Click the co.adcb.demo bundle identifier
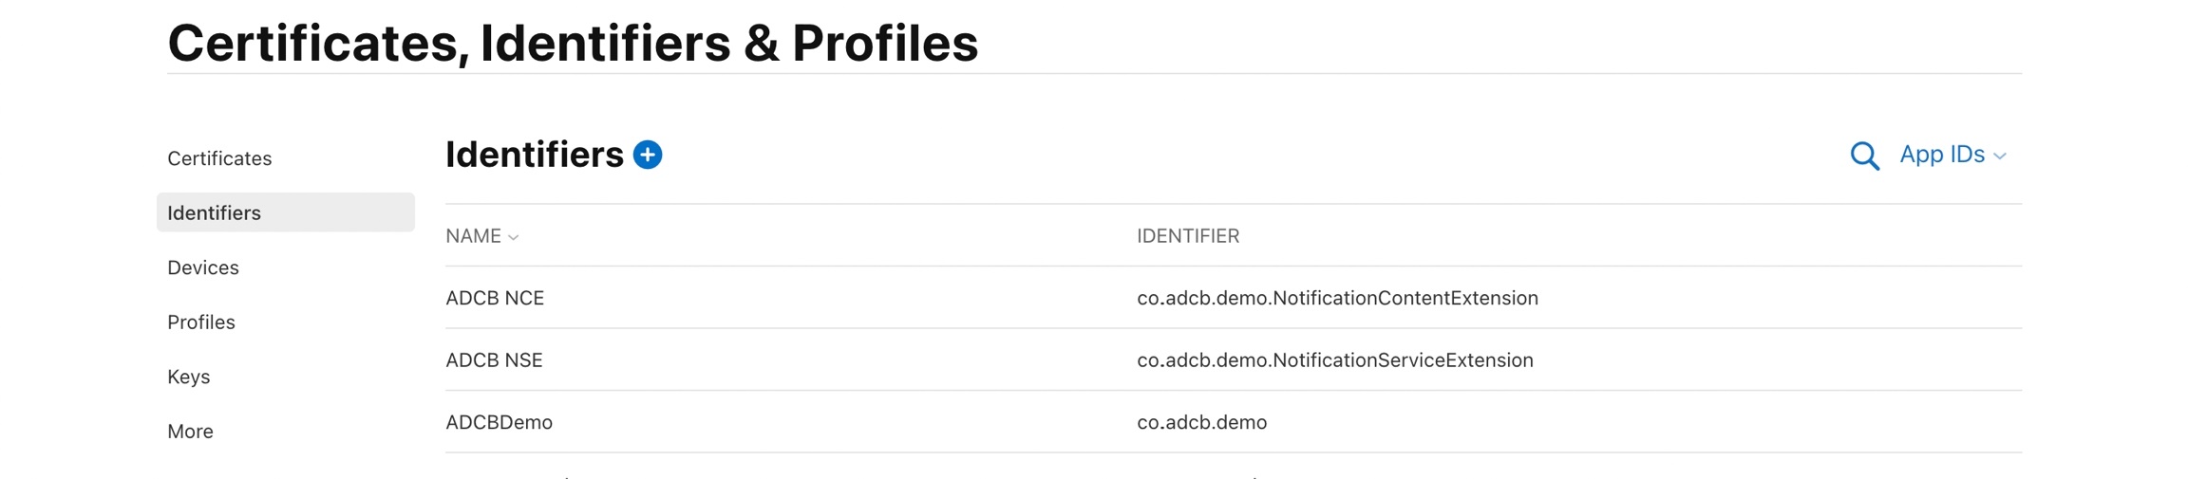Viewport: 2188px width, 479px height. coord(1201,422)
